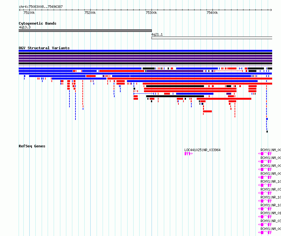
Task: Open the RefSeq Genes track title
Action: (x=32, y=146)
